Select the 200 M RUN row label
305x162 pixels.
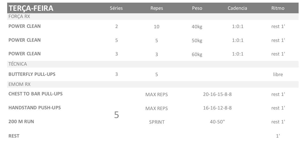21,122
